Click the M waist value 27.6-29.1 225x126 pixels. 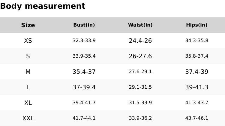(140, 72)
